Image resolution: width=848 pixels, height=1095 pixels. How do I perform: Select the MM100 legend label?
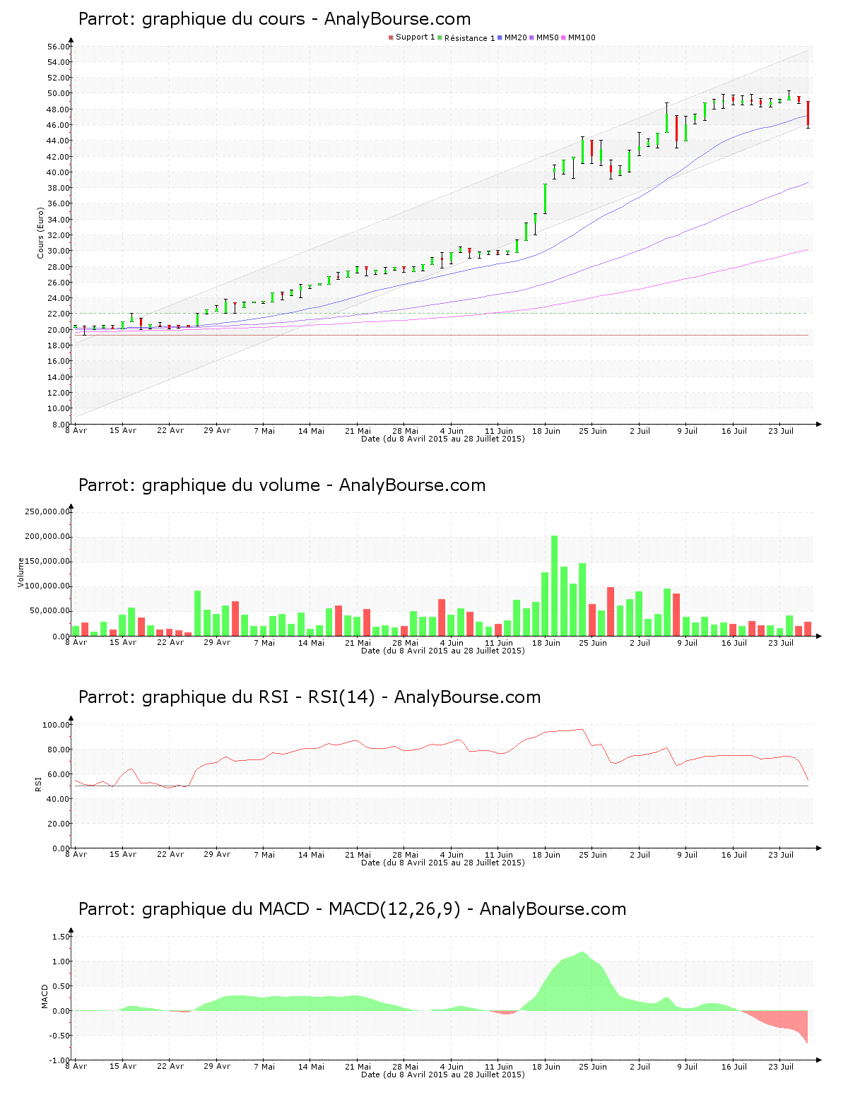click(582, 37)
